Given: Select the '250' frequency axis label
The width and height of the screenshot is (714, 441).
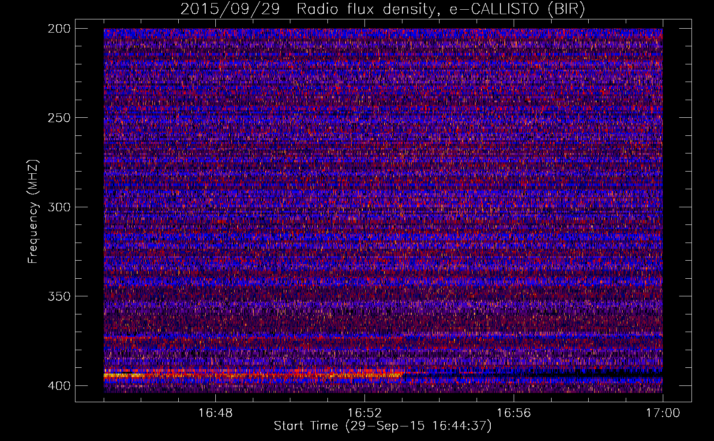Looking at the screenshot, I should click(59, 118).
